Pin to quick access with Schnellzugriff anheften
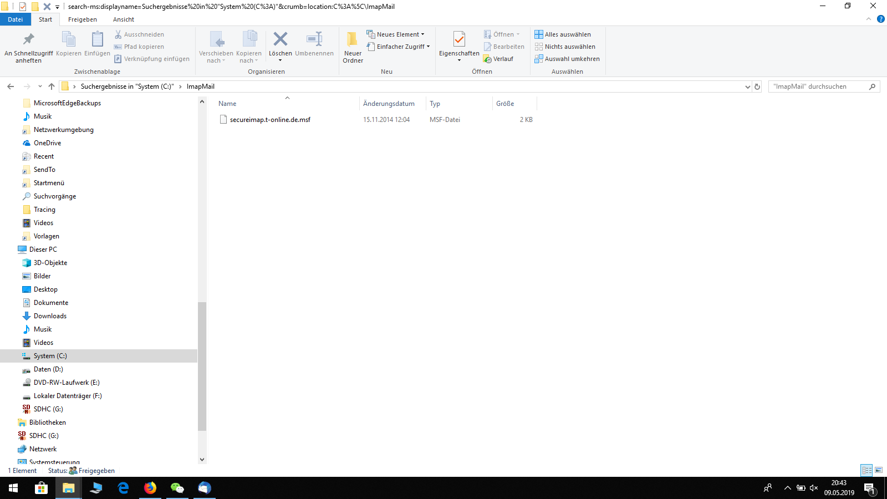 click(28, 47)
